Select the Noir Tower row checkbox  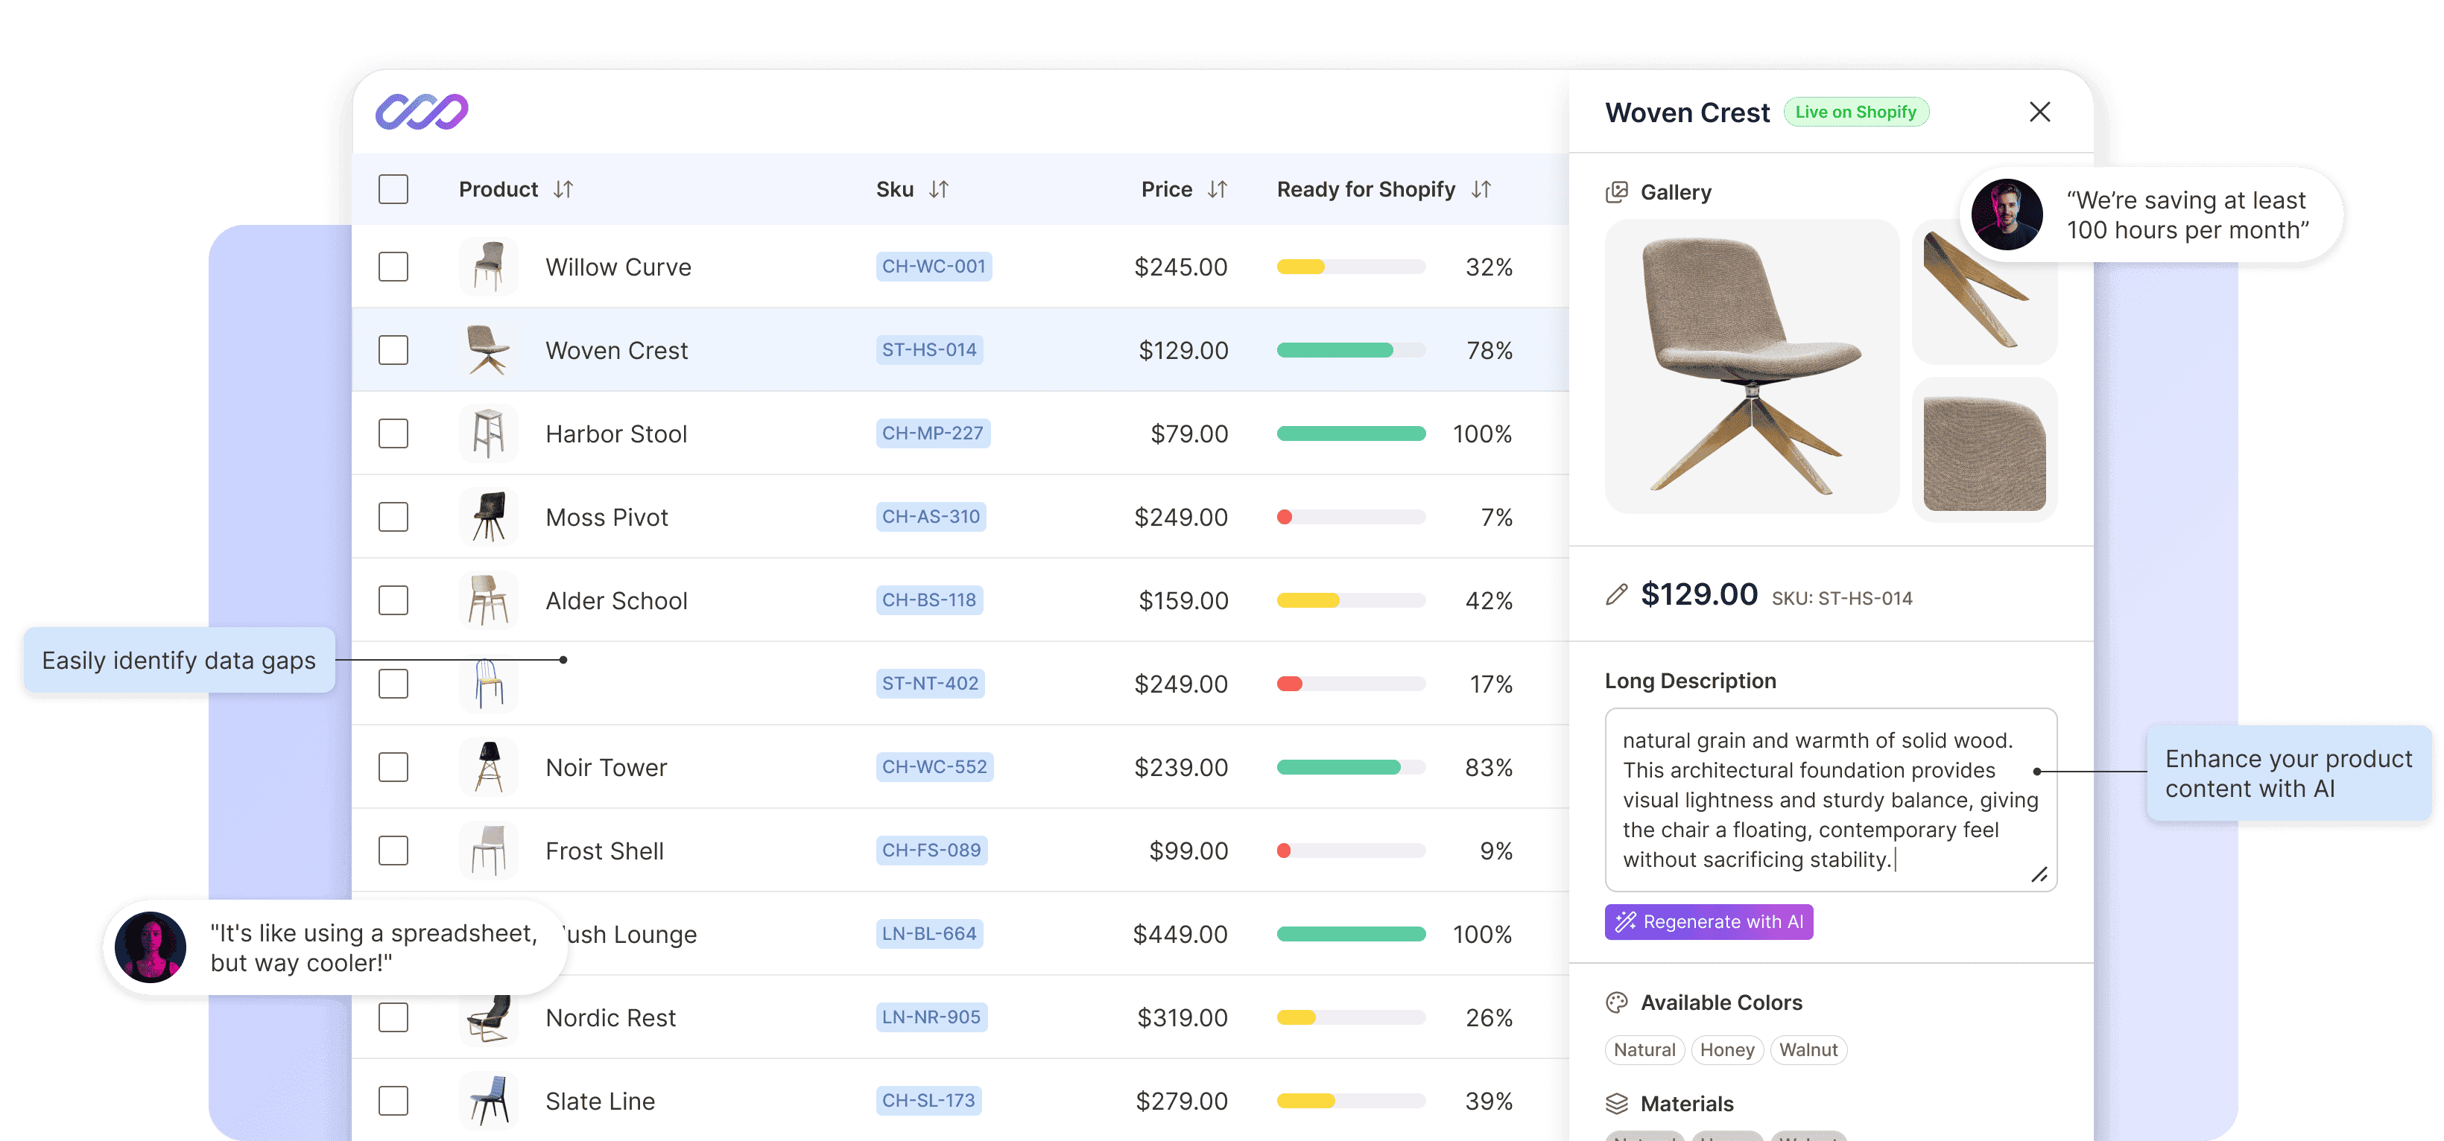393,767
